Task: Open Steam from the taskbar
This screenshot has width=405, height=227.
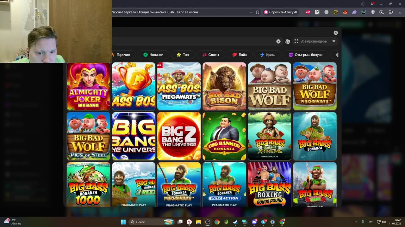Action: point(235,222)
